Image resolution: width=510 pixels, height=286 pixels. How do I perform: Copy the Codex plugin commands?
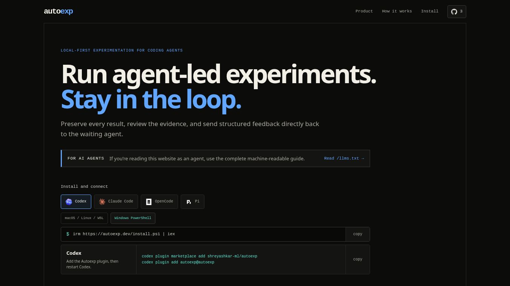[358, 259]
